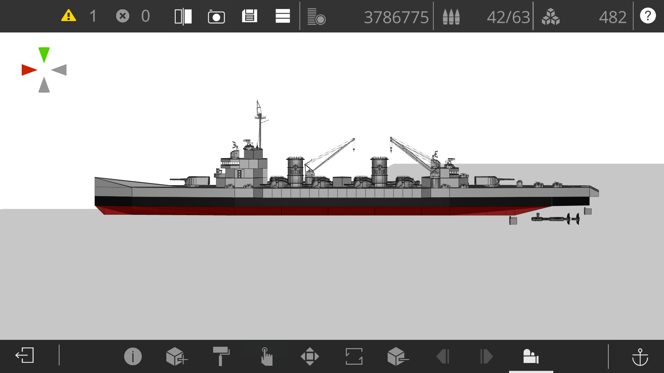664x373 pixels.
Task: Take a screenshot with camera icon
Action: [x=216, y=17]
